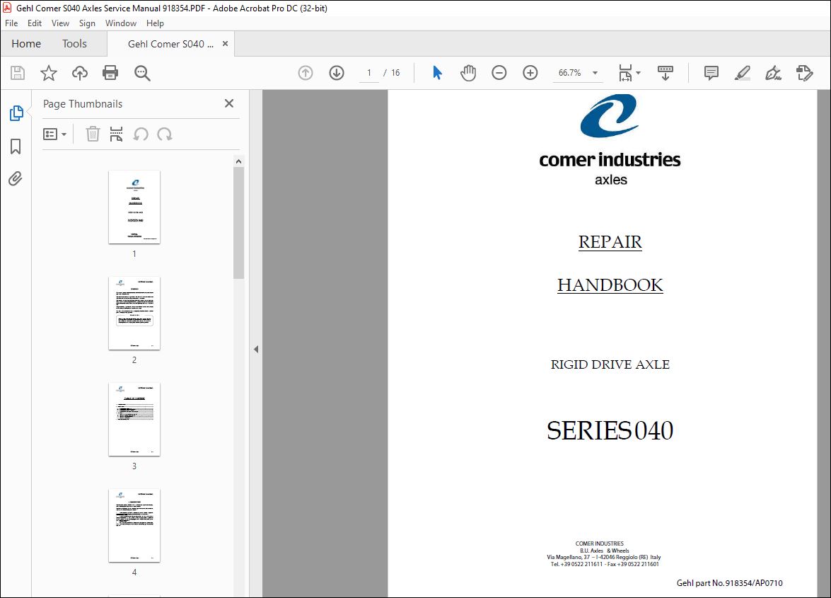The image size is (831, 598).
Task: Open the File menu
Action: [11, 23]
